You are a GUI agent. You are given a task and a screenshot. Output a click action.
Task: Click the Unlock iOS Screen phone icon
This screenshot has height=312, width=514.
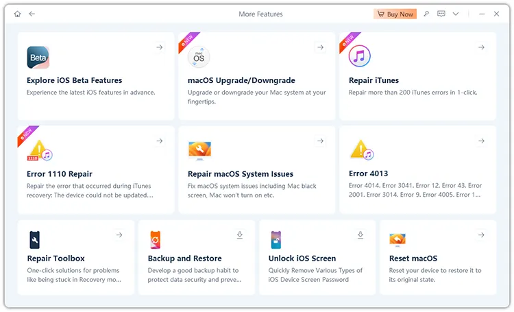pos(276,240)
